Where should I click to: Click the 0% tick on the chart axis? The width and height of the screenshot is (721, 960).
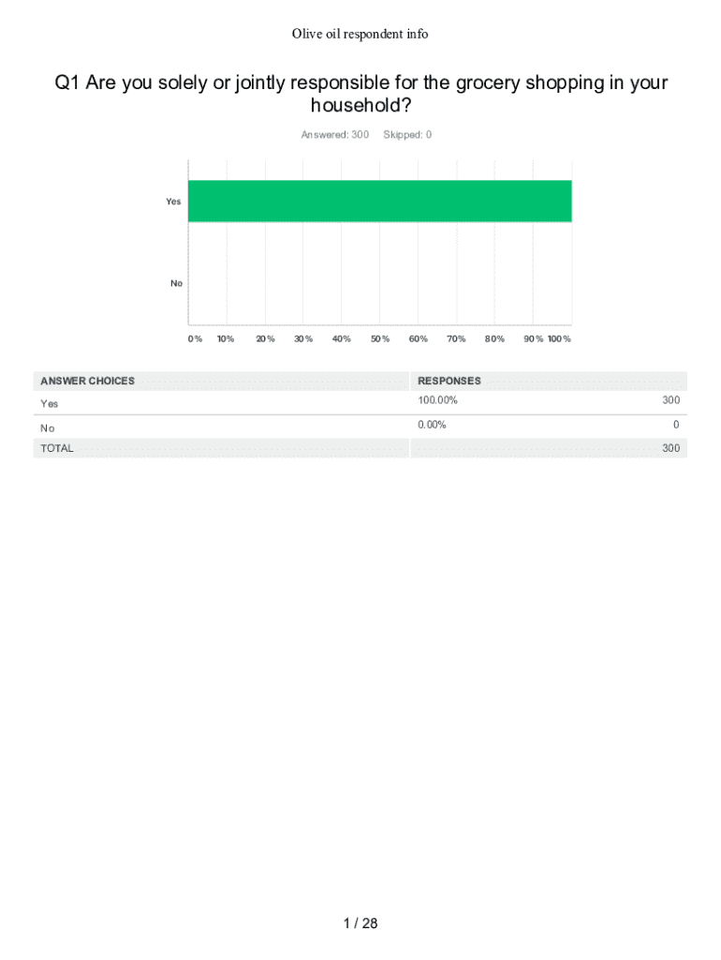(195, 338)
